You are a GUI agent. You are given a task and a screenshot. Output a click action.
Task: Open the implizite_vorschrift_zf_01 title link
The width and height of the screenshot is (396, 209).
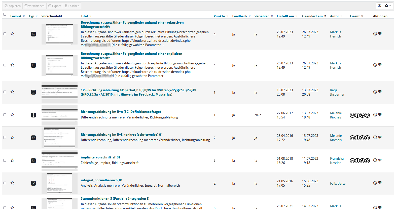coord(100,157)
